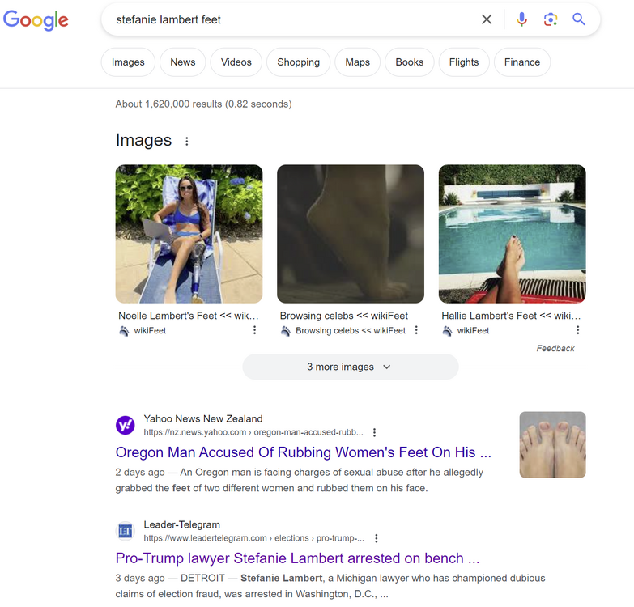Image resolution: width=634 pixels, height=607 pixels.
Task: Click the Feedback link below the images
Action: tap(555, 348)
